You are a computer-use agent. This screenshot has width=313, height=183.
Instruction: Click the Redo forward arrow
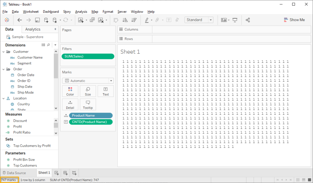pyautogui.click(x=28, y=20)
